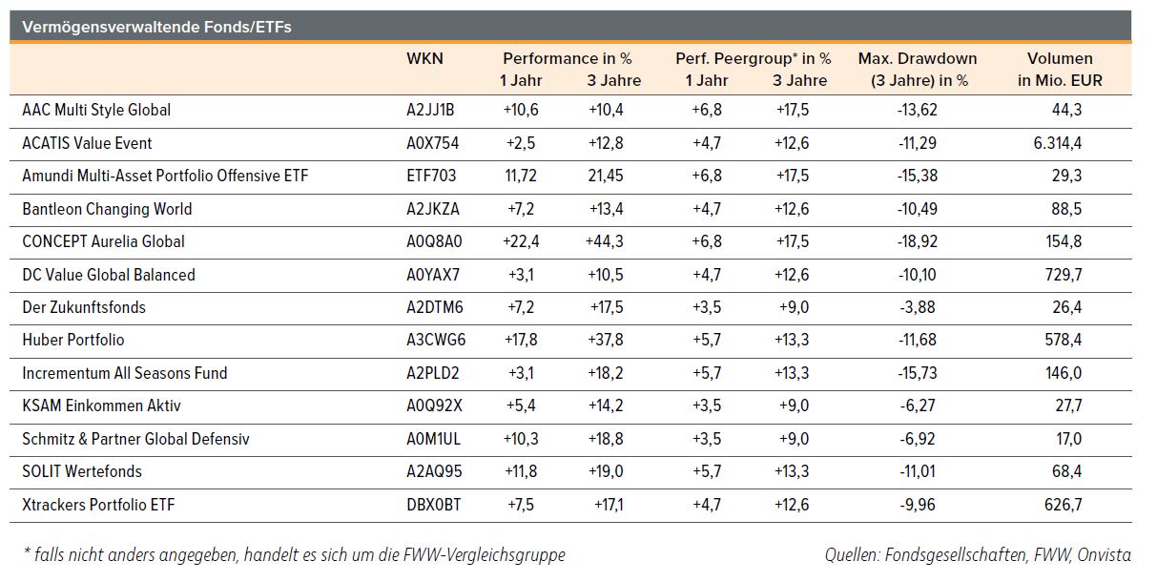Click WKN A0Q92X of KSAM Einkommen Aktiv
Screen dimensions: 1157x582
click(435, 406)
